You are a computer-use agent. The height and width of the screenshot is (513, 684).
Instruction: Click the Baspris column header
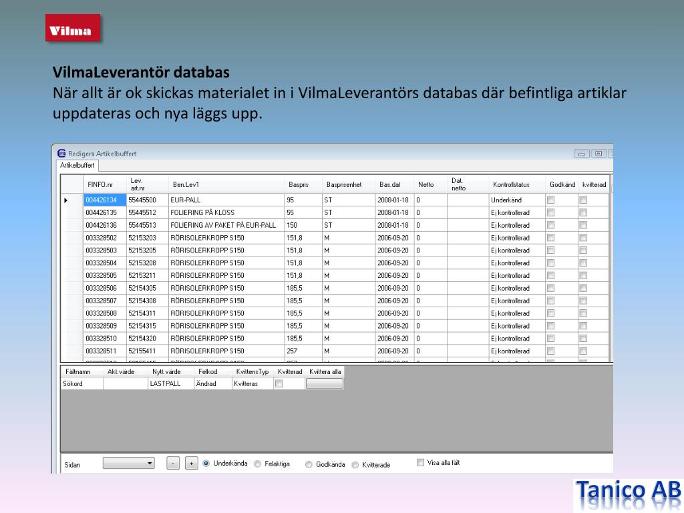[x=303, y=184]
